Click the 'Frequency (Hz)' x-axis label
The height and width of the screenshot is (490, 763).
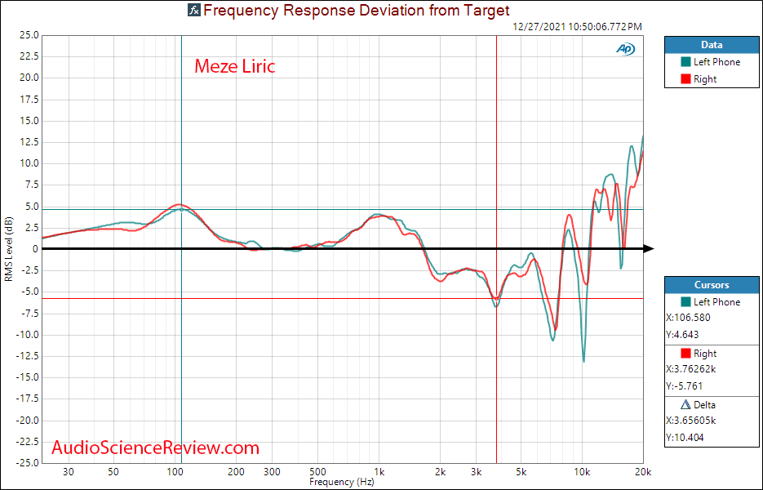[x=342, y=482]
